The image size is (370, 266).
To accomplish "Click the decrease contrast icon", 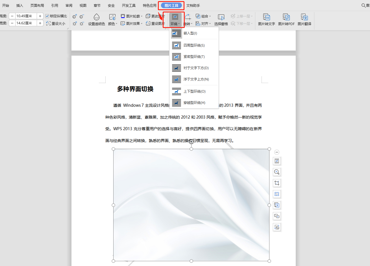I will pos(82,17).
